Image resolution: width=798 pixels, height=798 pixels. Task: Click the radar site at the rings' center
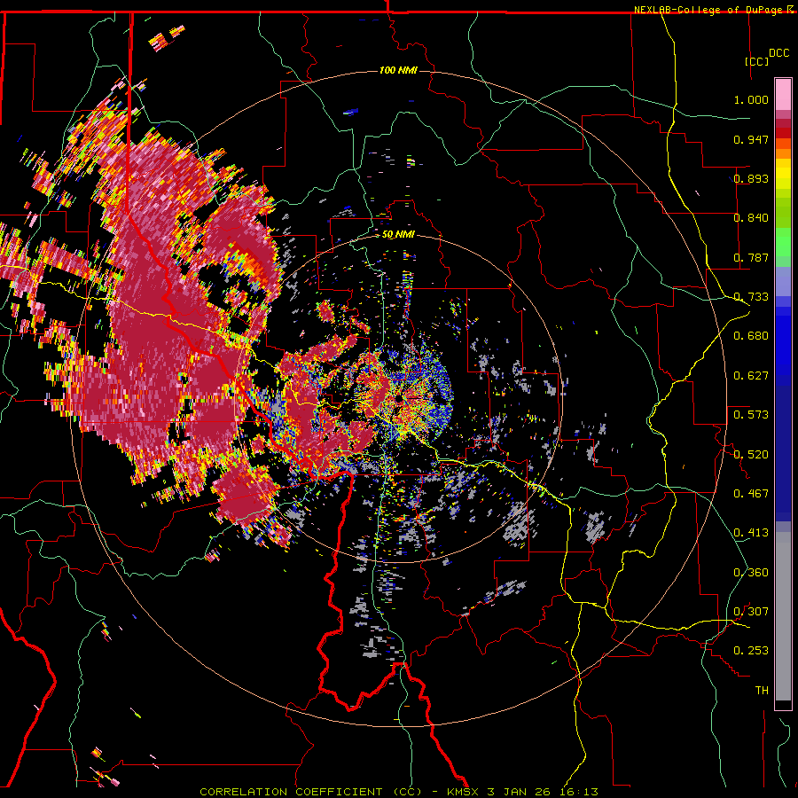(x=398, y=397)
